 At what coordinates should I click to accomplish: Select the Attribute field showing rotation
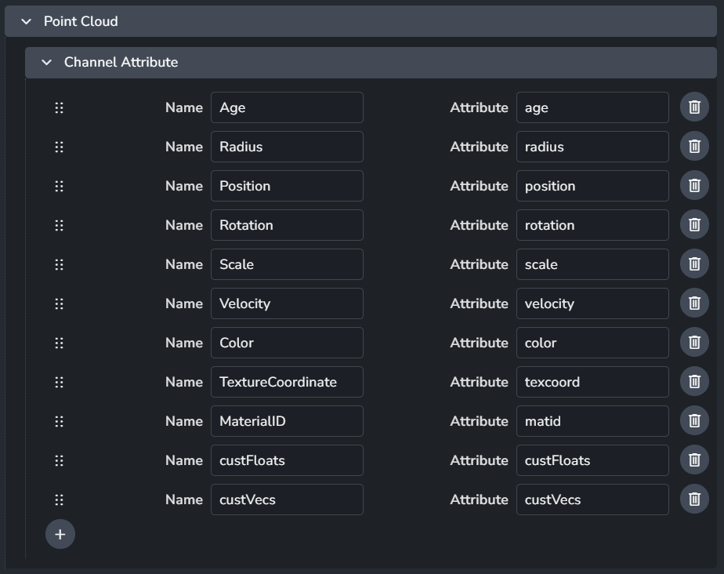(x=592, y=225)
